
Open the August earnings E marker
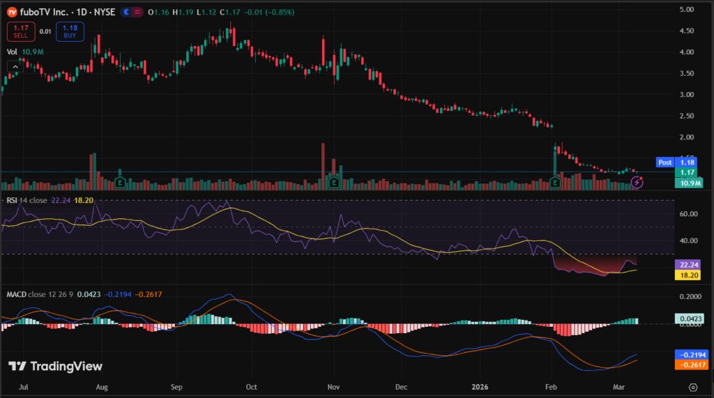(x=120, y=182)
